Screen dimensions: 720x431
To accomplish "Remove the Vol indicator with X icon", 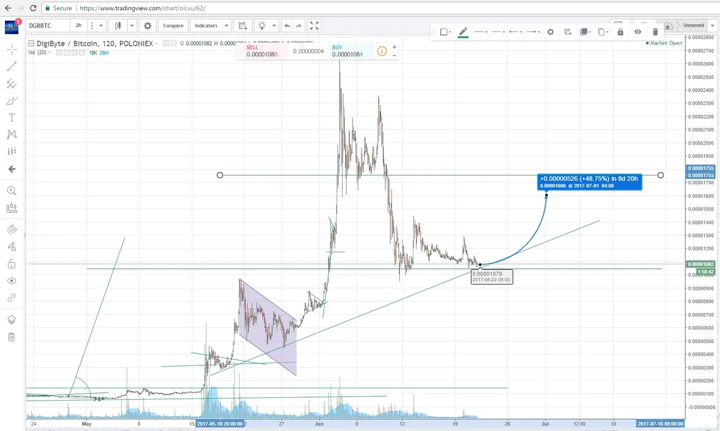I will pos(82,52).
